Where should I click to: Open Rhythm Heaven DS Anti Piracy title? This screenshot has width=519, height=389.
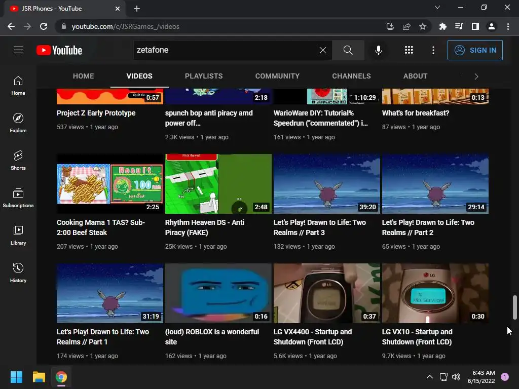tap(205, 227)
